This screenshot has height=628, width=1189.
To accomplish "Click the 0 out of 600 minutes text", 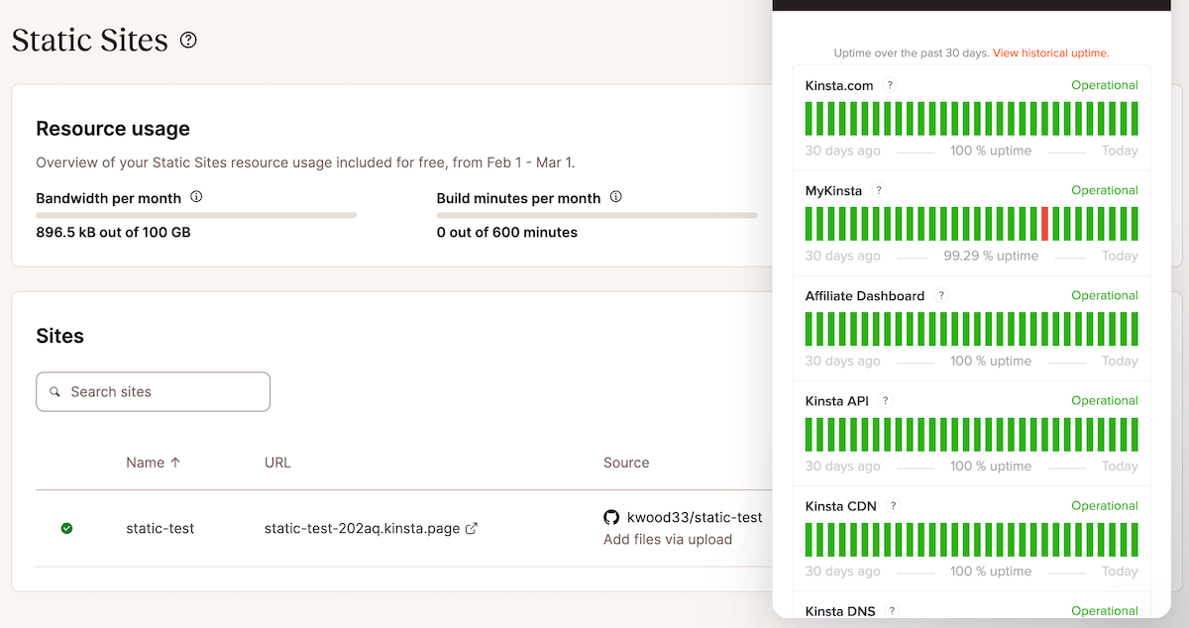I will pyautogui.click(x=507, y=233).
